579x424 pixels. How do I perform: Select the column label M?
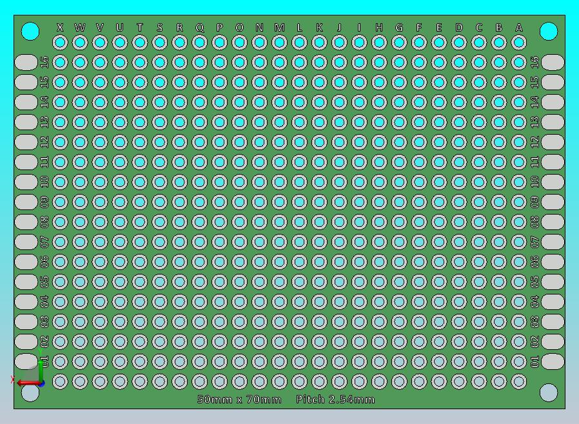pos(280,27)
